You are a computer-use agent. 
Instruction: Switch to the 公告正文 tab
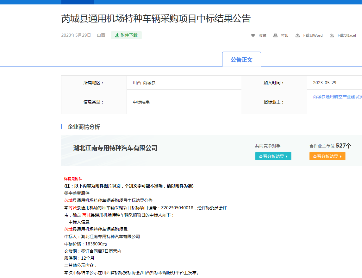tap(241, 59)
